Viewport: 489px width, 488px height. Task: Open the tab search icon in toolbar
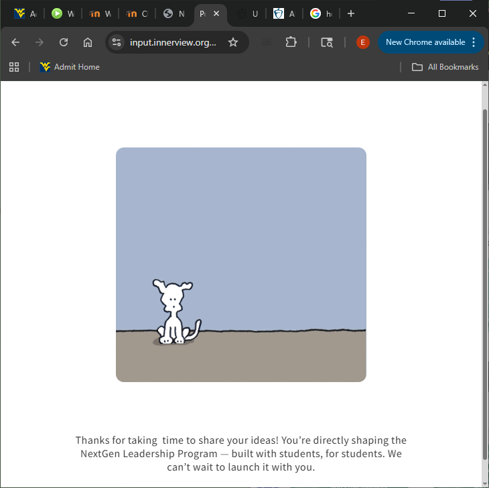327,42
